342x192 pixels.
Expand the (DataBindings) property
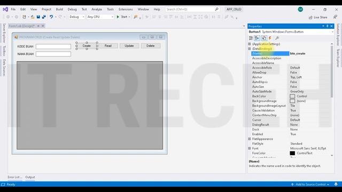(x=250, y=49)
